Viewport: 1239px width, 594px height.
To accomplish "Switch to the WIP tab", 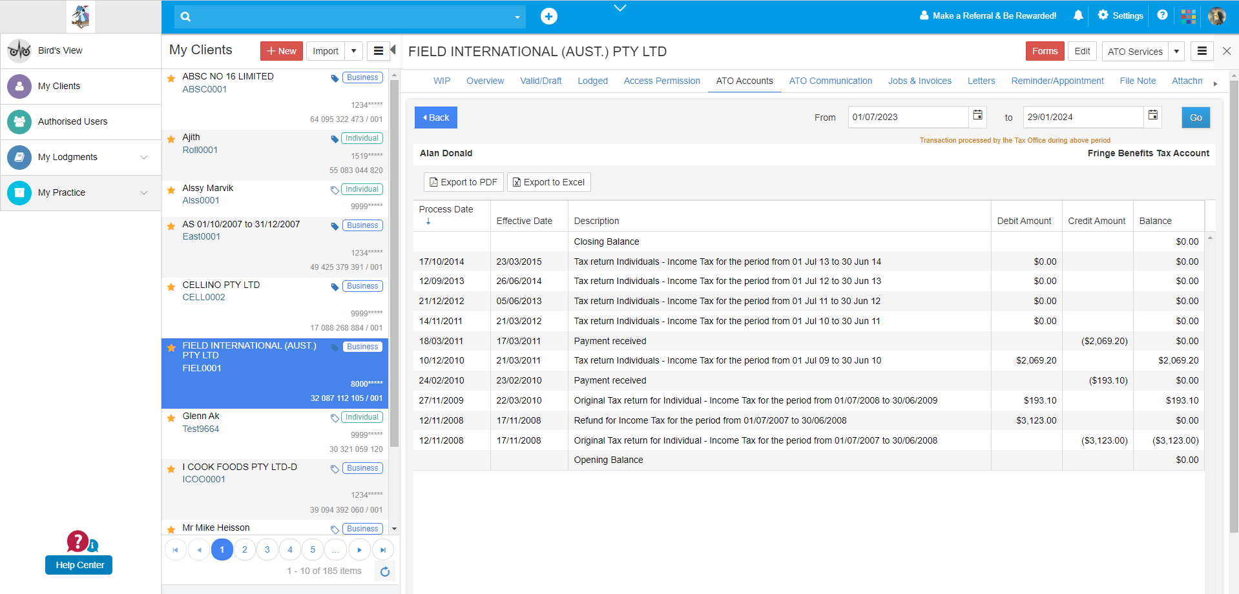I will click(x=442, y=81).
